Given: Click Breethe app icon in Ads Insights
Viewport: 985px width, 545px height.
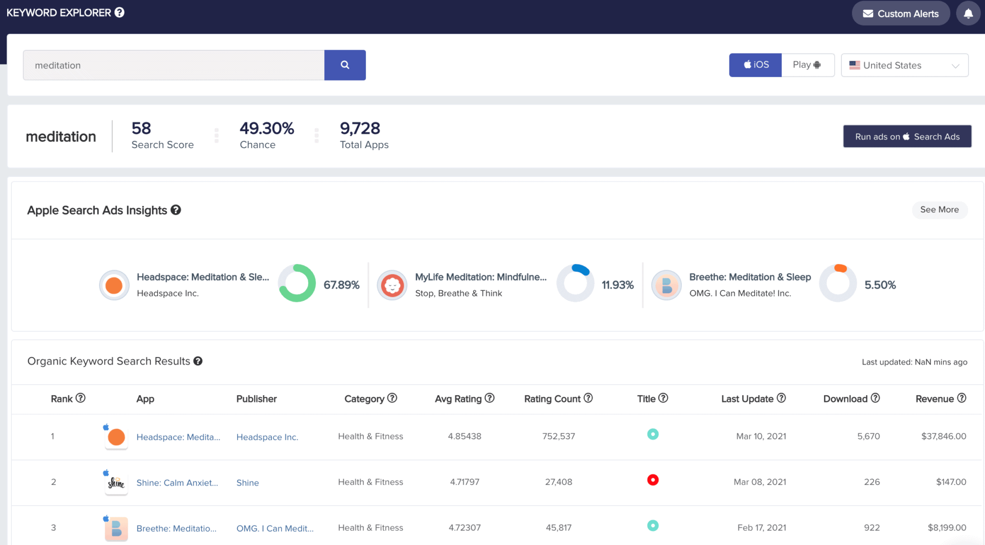Looking at the screenshot, I should [x=666, y=285].
